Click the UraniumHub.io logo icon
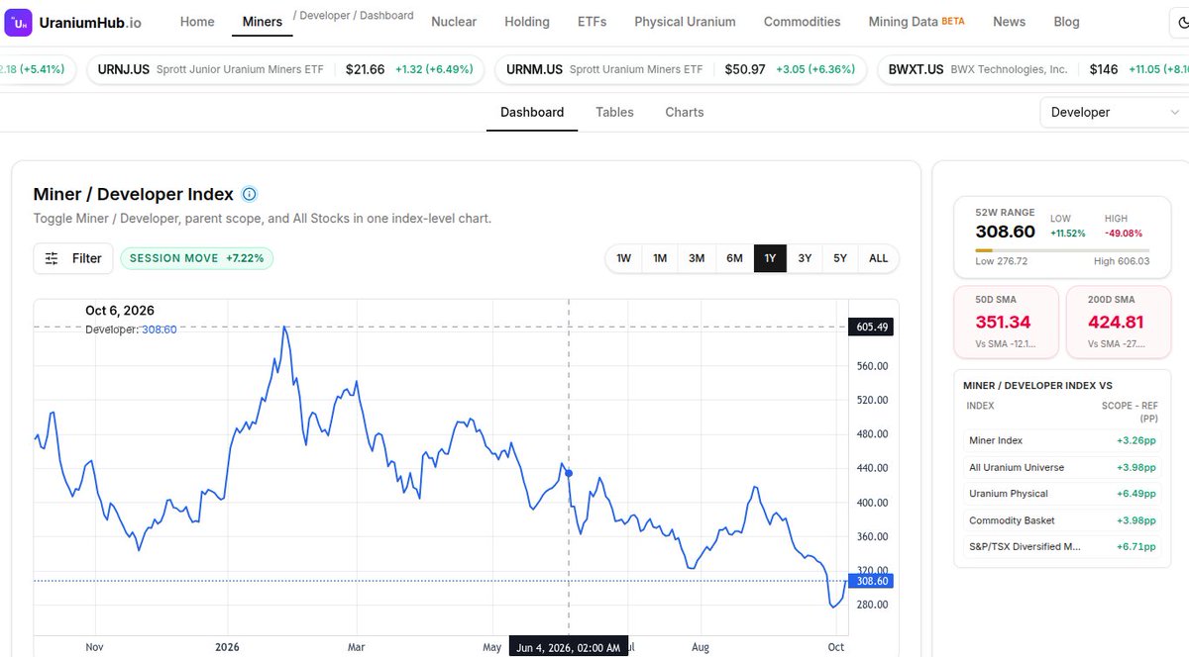 18,22
